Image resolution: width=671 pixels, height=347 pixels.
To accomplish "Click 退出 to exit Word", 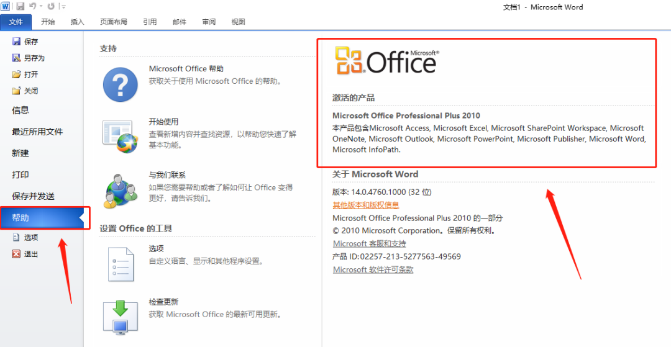I will point(30,254).
